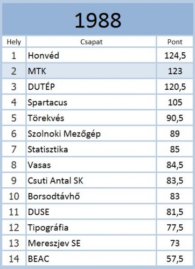This screenshot has width=195, height=269.
Task: Click the 1988 title header
Action: [x=97, y=19]
